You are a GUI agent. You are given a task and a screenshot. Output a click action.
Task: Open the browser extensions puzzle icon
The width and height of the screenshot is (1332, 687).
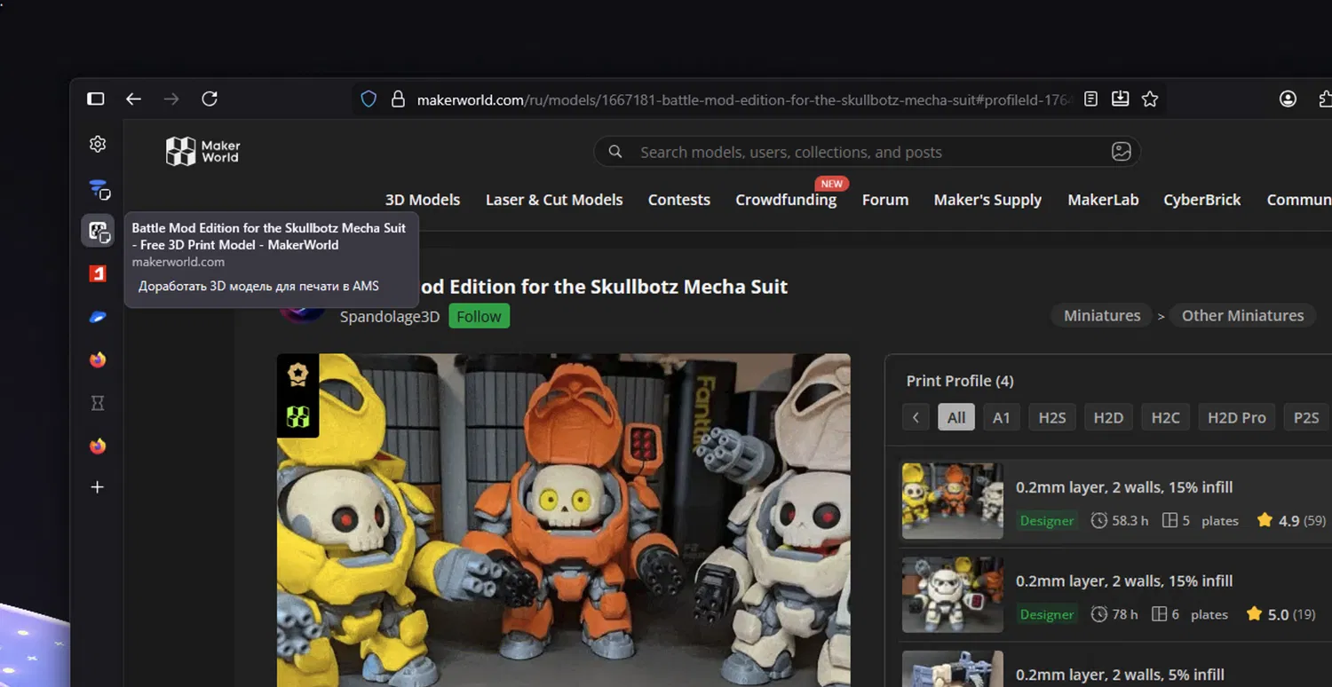click(x=1326, y=99)
